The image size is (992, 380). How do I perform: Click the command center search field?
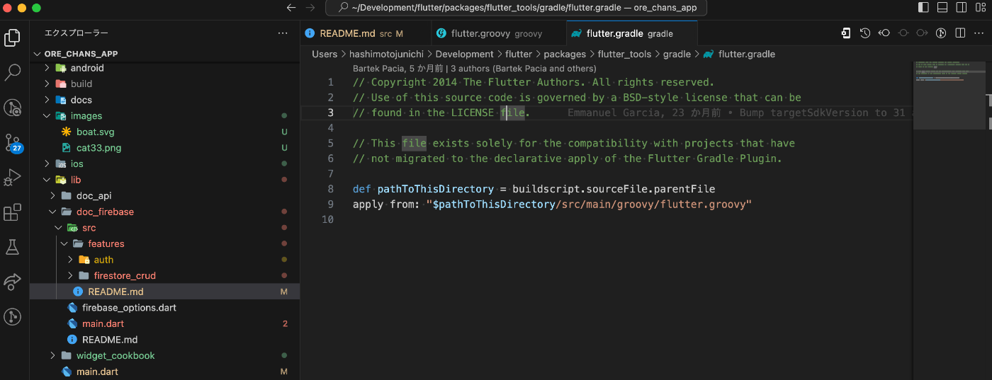(516, 8)
